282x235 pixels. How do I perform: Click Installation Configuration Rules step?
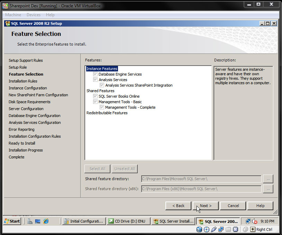(35, 136)
